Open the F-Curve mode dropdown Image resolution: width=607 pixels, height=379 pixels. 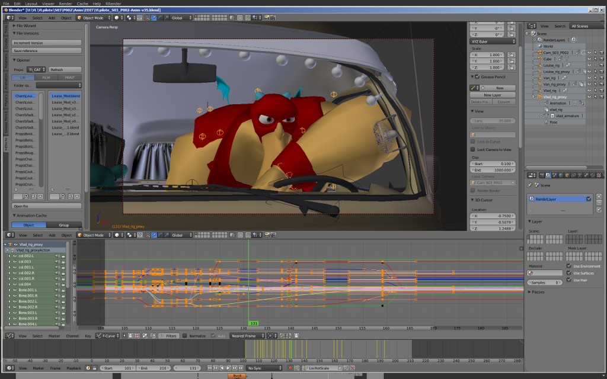click(108, 336)
